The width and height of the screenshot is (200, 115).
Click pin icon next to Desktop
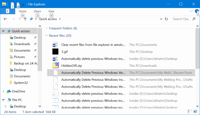coord(35,38)
